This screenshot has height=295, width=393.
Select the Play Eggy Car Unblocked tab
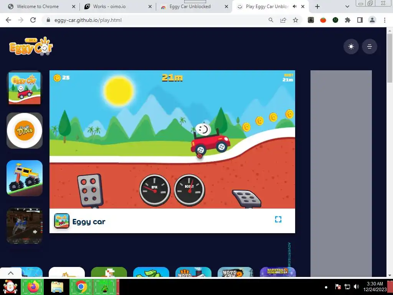click(x=267, y=7)
